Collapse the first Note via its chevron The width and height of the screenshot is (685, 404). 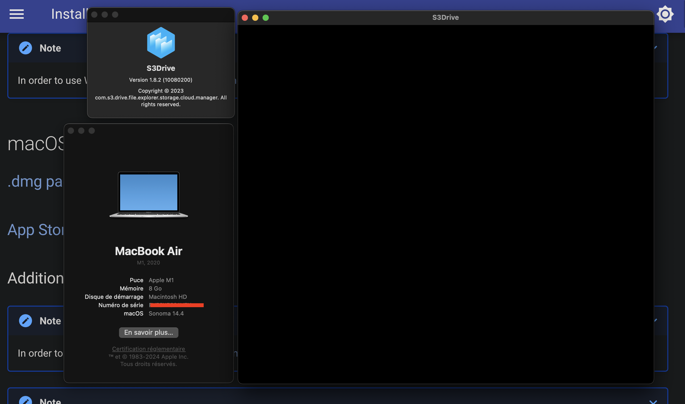(656, 48)
